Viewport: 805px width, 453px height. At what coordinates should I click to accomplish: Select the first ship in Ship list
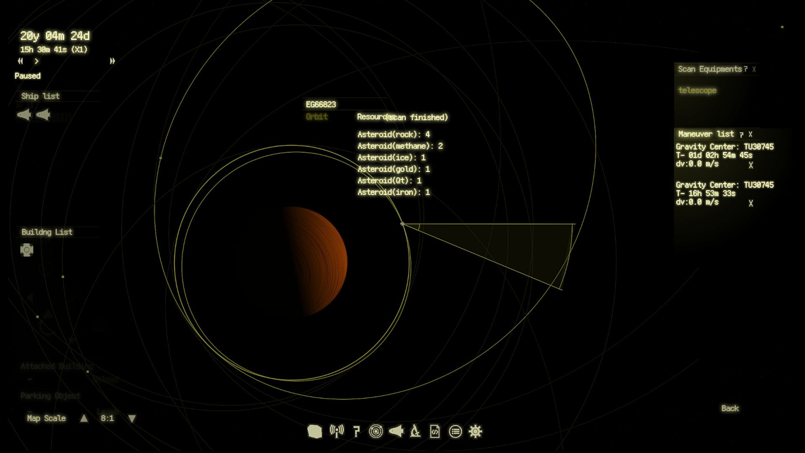coord(24,115)
